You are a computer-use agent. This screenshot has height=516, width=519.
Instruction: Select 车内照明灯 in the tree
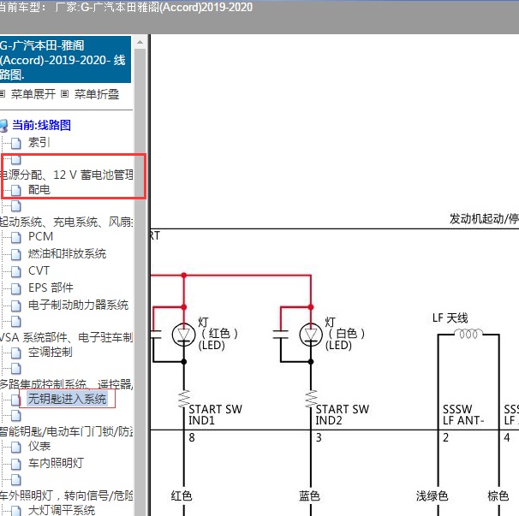[x=56, y=463]
